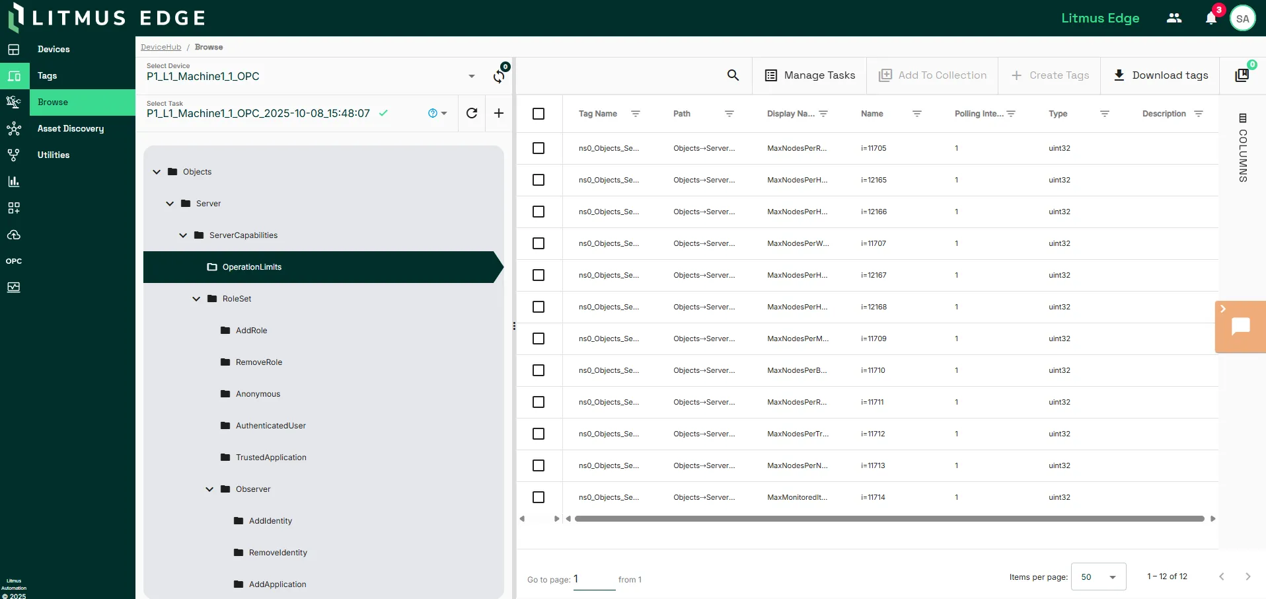Screen dimensions: 1266x599
Task: Open the notifications bell
Action: [1211, 19]
